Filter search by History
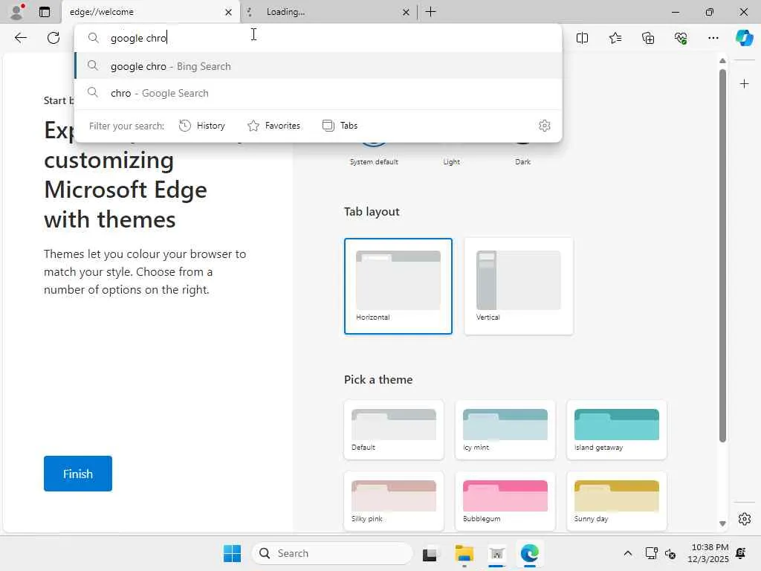 pos(202,126)
